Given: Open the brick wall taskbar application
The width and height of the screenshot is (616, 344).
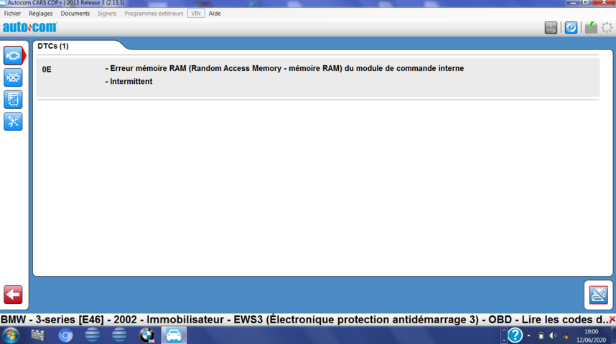Looking at the screenshot, I should (38, 335).
